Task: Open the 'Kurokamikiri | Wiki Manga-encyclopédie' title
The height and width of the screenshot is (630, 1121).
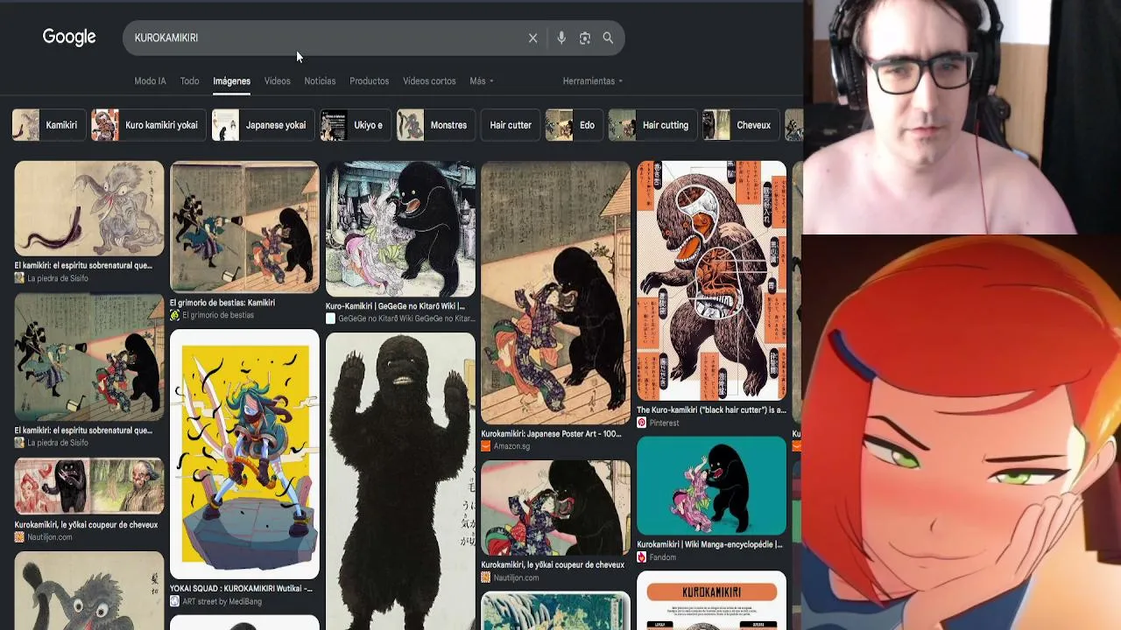Action: 709,544
